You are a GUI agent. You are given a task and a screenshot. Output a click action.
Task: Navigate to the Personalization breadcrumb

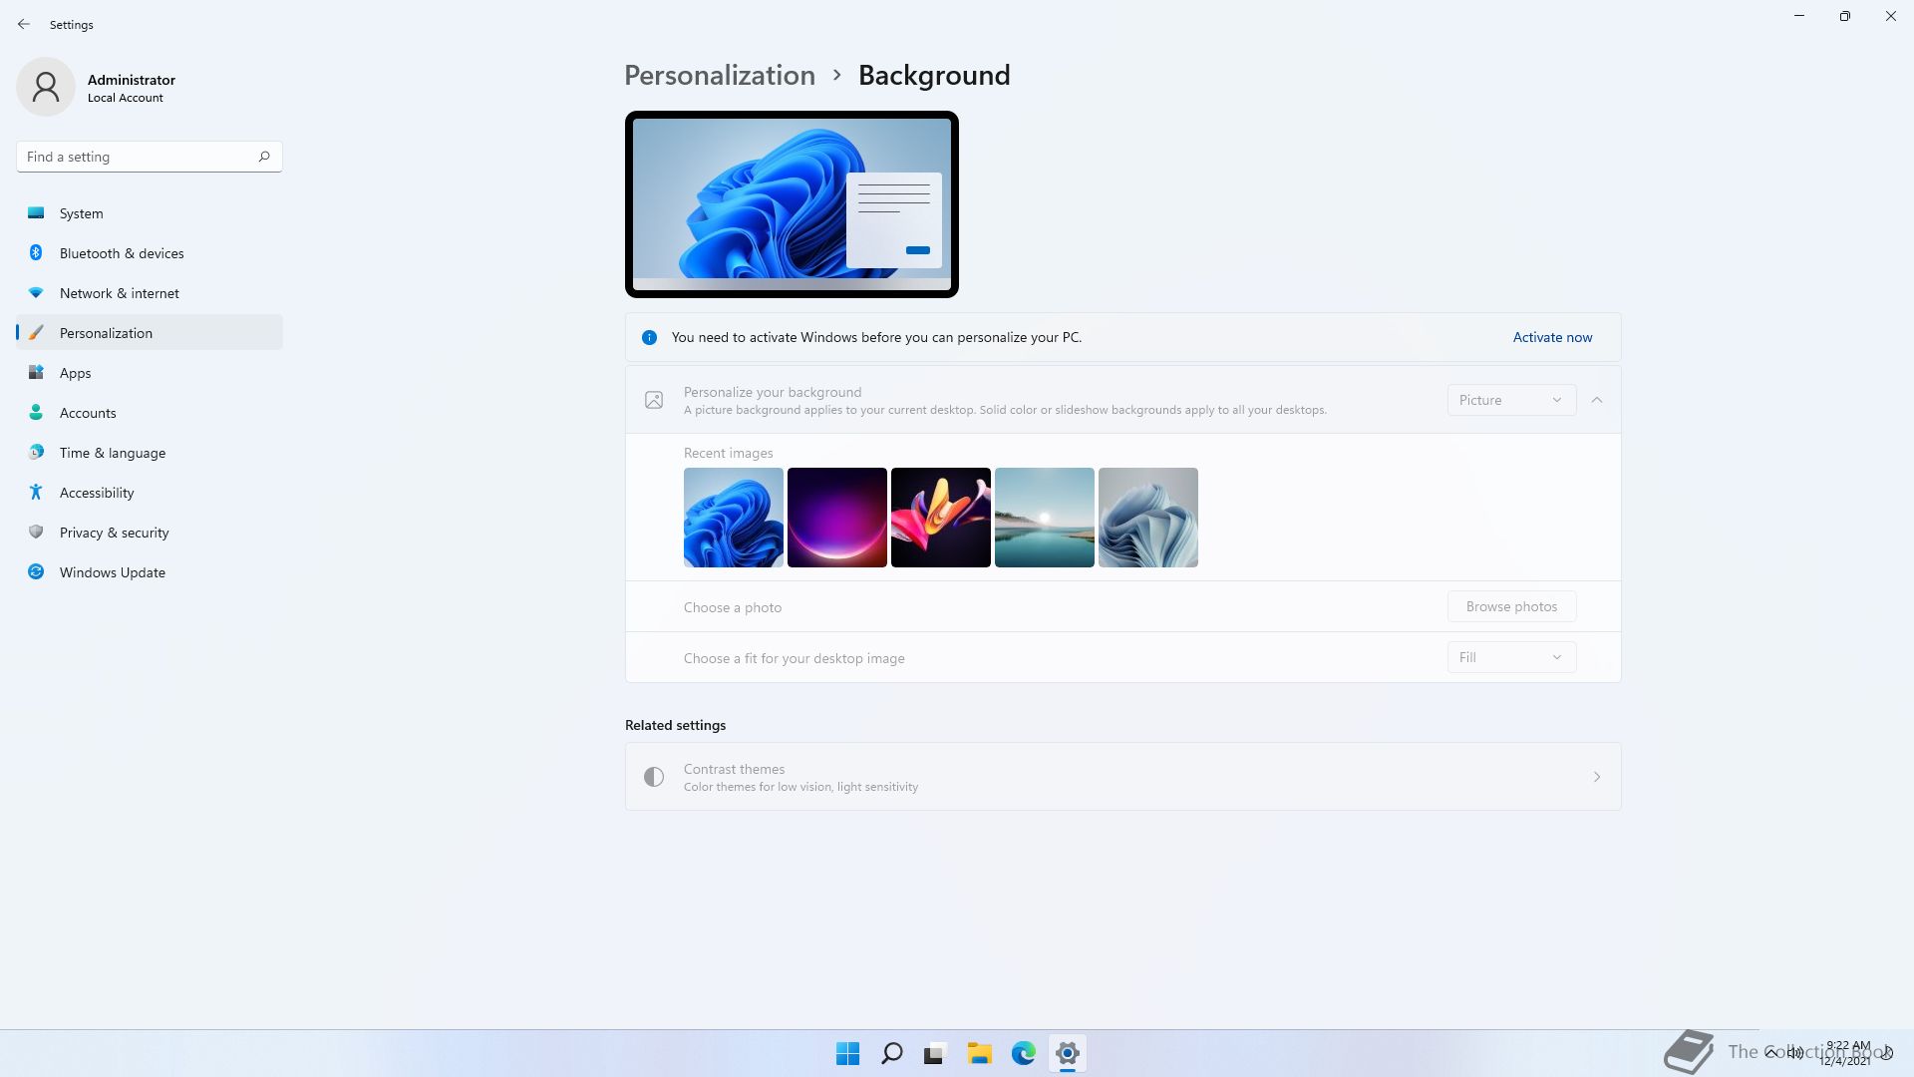click(720, 76)
